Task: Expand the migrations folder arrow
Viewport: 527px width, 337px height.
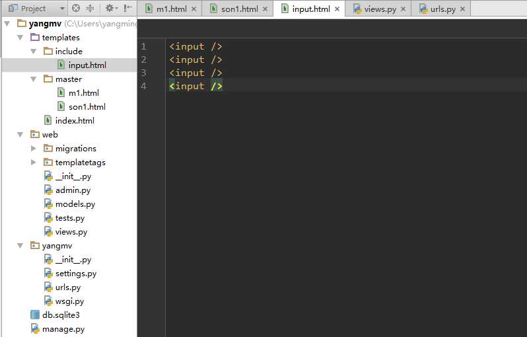Action: coord(33,148)
